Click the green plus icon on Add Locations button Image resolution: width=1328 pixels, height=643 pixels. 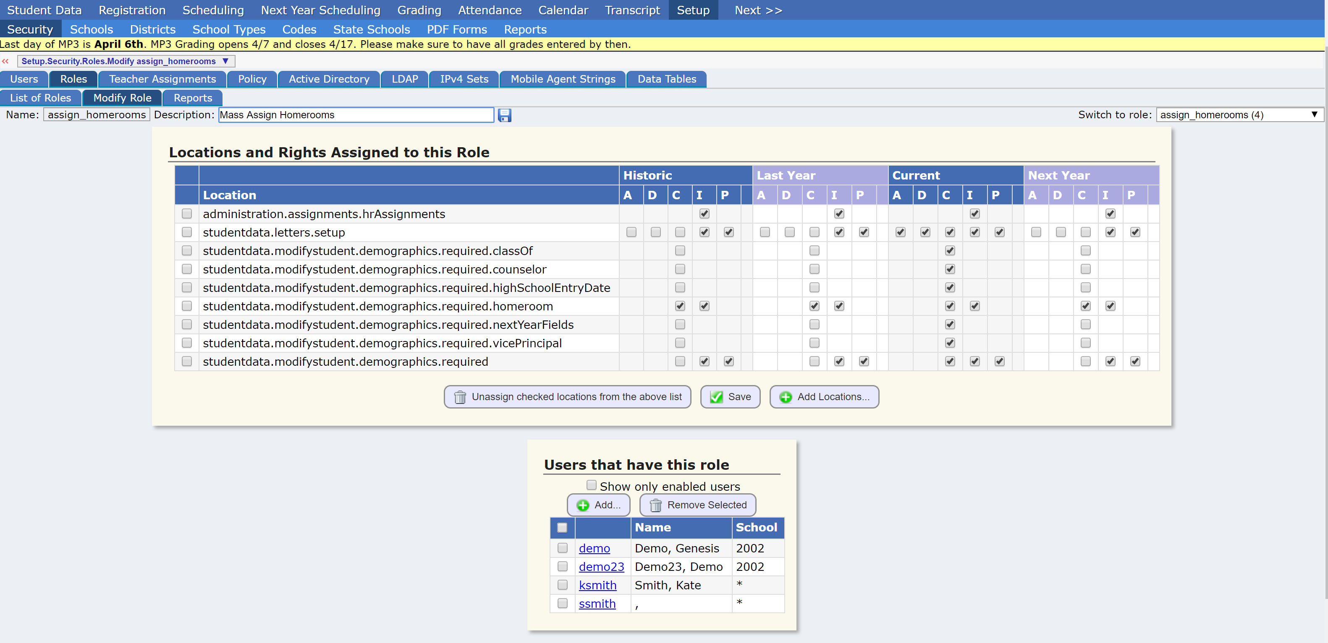pyautogui.click(x=785, y=396)
